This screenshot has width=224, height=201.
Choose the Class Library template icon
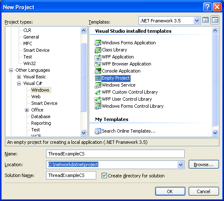pos(98,50)
